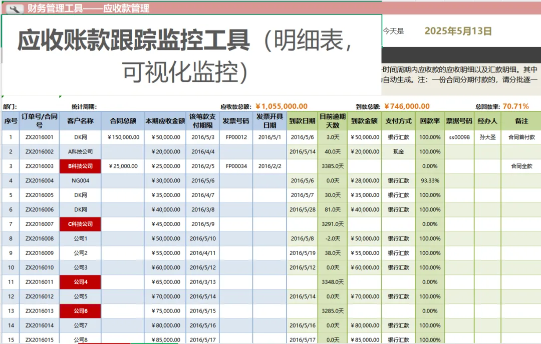Click the 81.0天 overdue days cell

333,209
